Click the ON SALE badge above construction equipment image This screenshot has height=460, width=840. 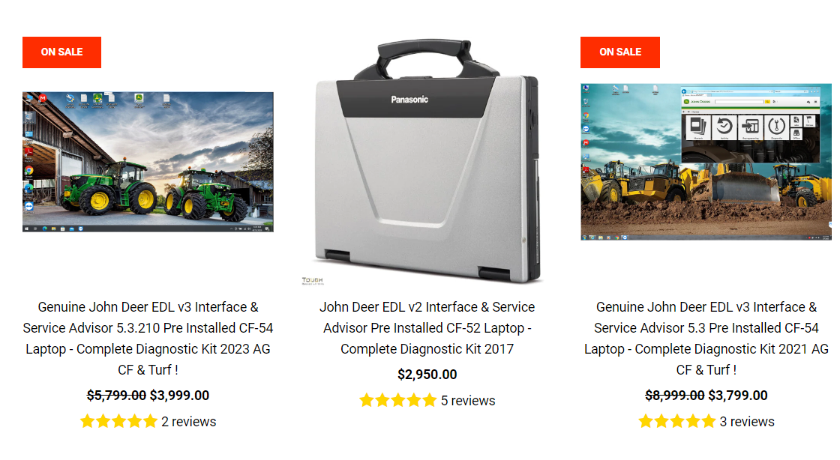619,52
